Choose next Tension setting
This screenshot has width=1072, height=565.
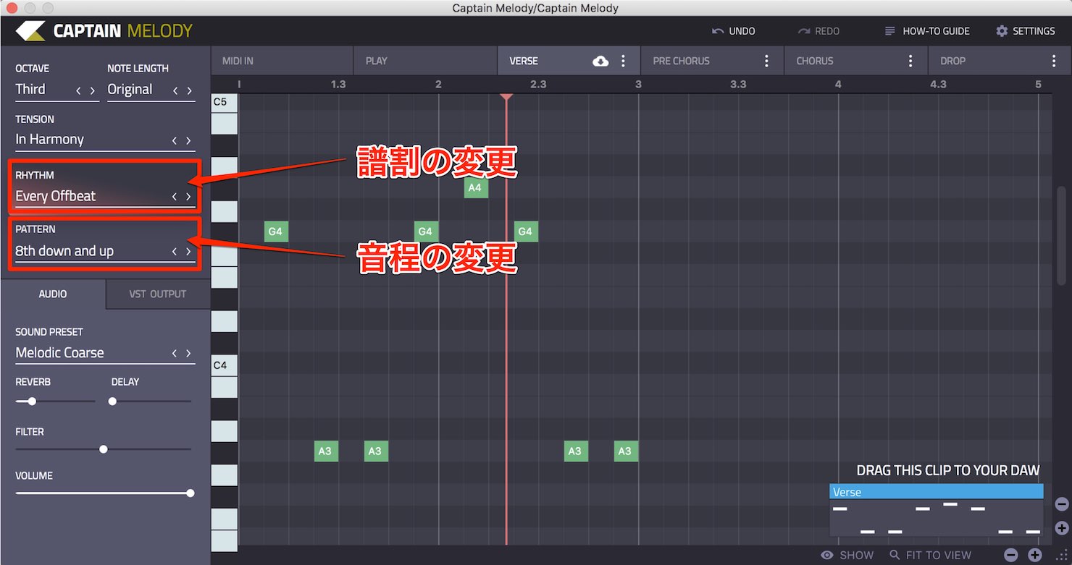(x=188, y=141)
